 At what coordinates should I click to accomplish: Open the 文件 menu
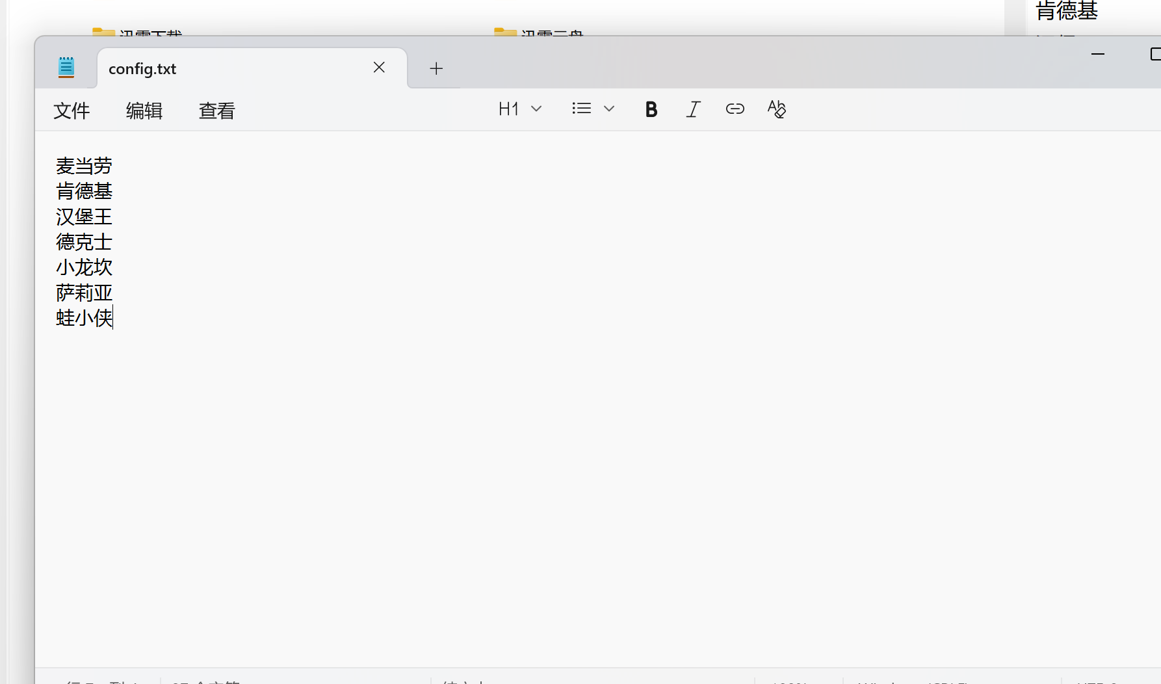click(72, 111)
